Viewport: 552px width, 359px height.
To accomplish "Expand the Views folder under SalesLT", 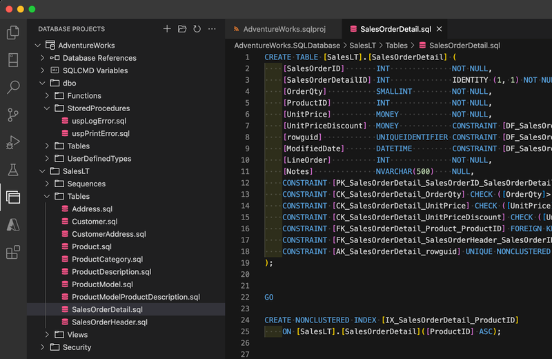I will click(x=48, y=335).
